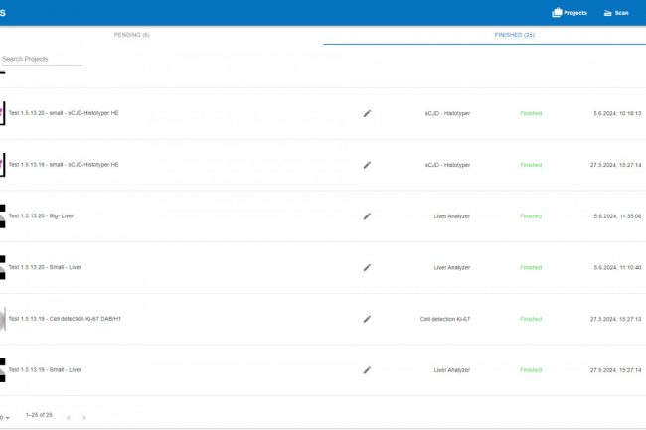Focus the Search Projects field
Screen dimensions: 646x430
[41, 59]
